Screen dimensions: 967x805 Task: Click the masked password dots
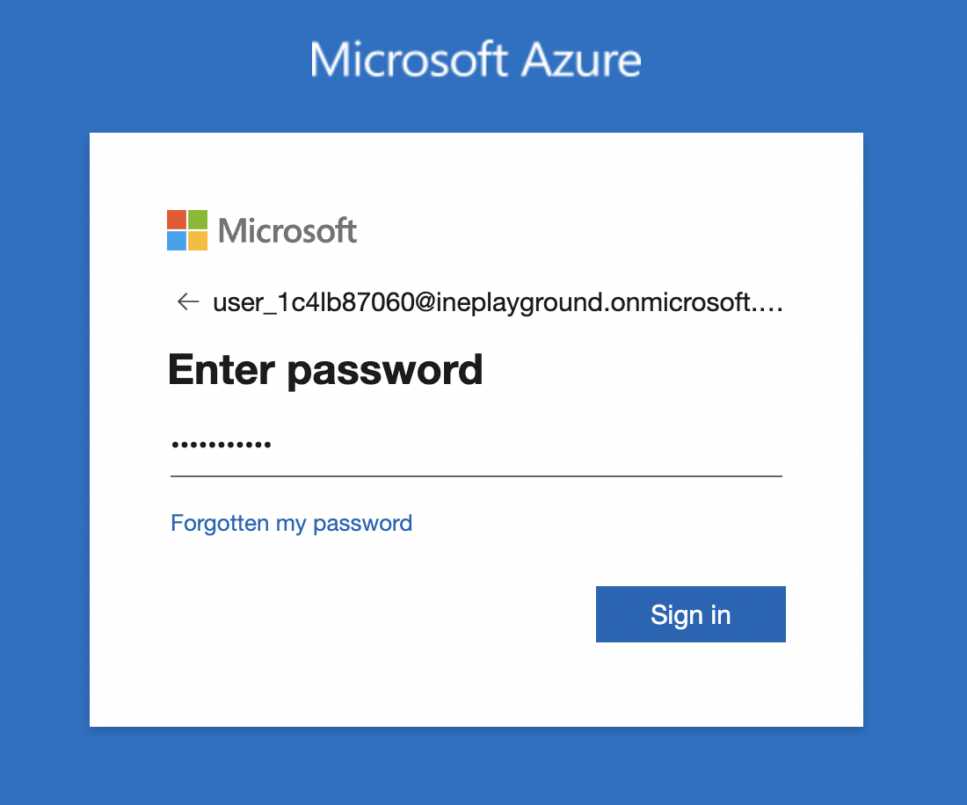tap(222, 445)
